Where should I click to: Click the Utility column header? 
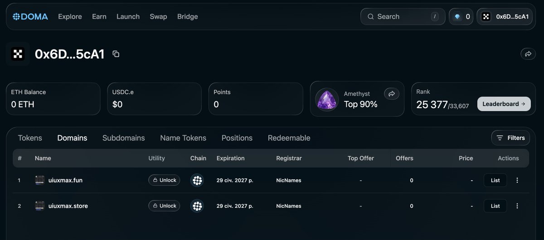tap(157, 158)
